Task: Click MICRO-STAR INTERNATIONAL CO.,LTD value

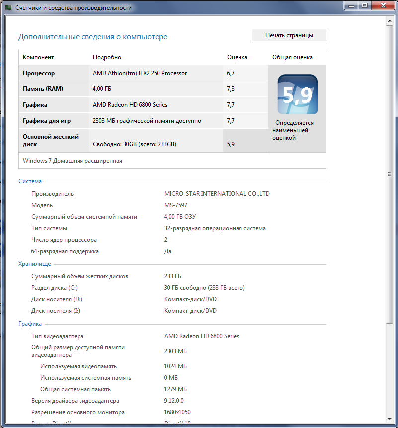Action: [217, 194]
